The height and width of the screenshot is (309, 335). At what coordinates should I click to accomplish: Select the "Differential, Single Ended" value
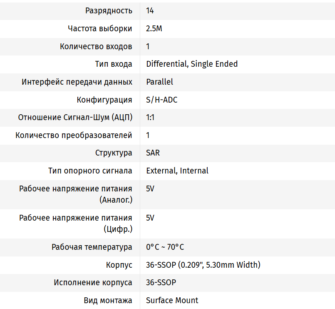[192, 64]
